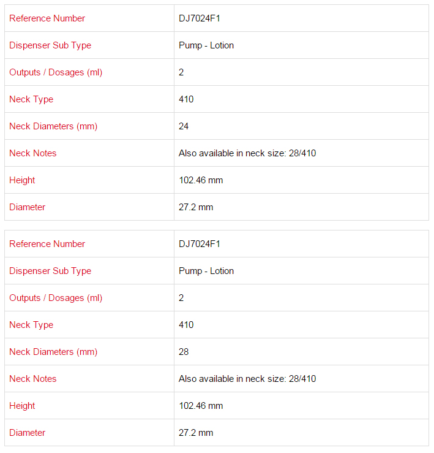Image resolution: width=434 pixels, height=453 pixels.
Task: Select the first Outputs / Dosages (ml) label
Action: point(56,72)
